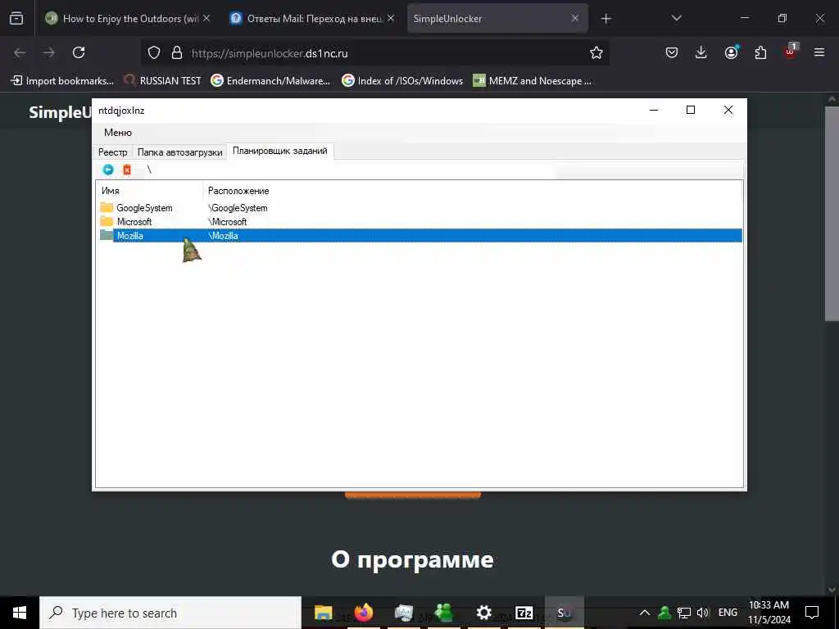Click the browser back arrow

pyautogui.click(x=20, y=52)
